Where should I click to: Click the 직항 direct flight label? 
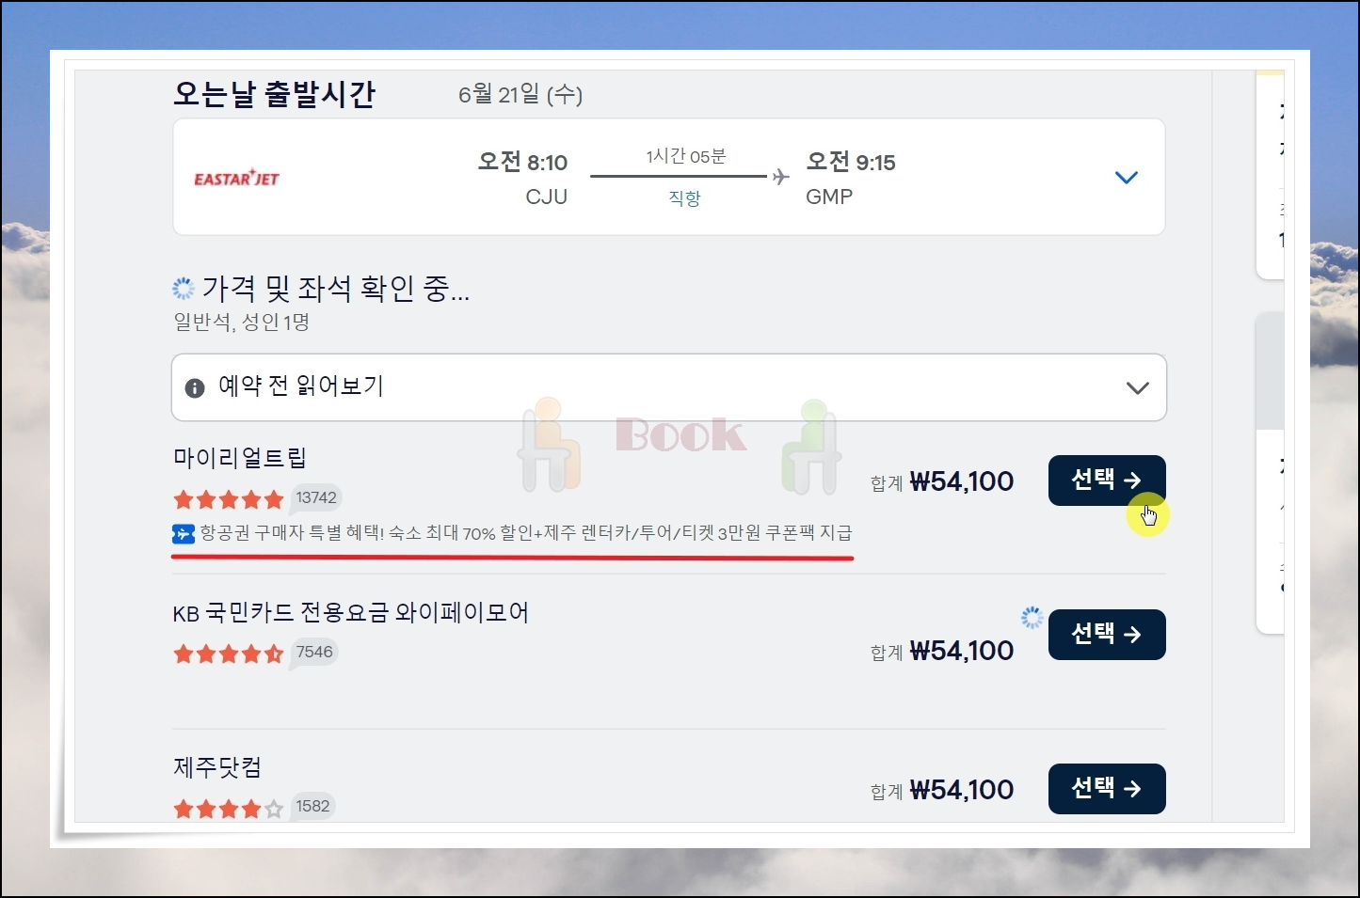(x=684, y=198)
